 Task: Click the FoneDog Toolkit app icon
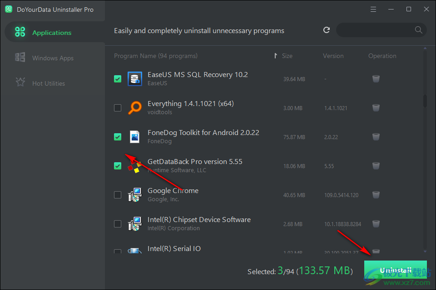[x=135, y=137]
